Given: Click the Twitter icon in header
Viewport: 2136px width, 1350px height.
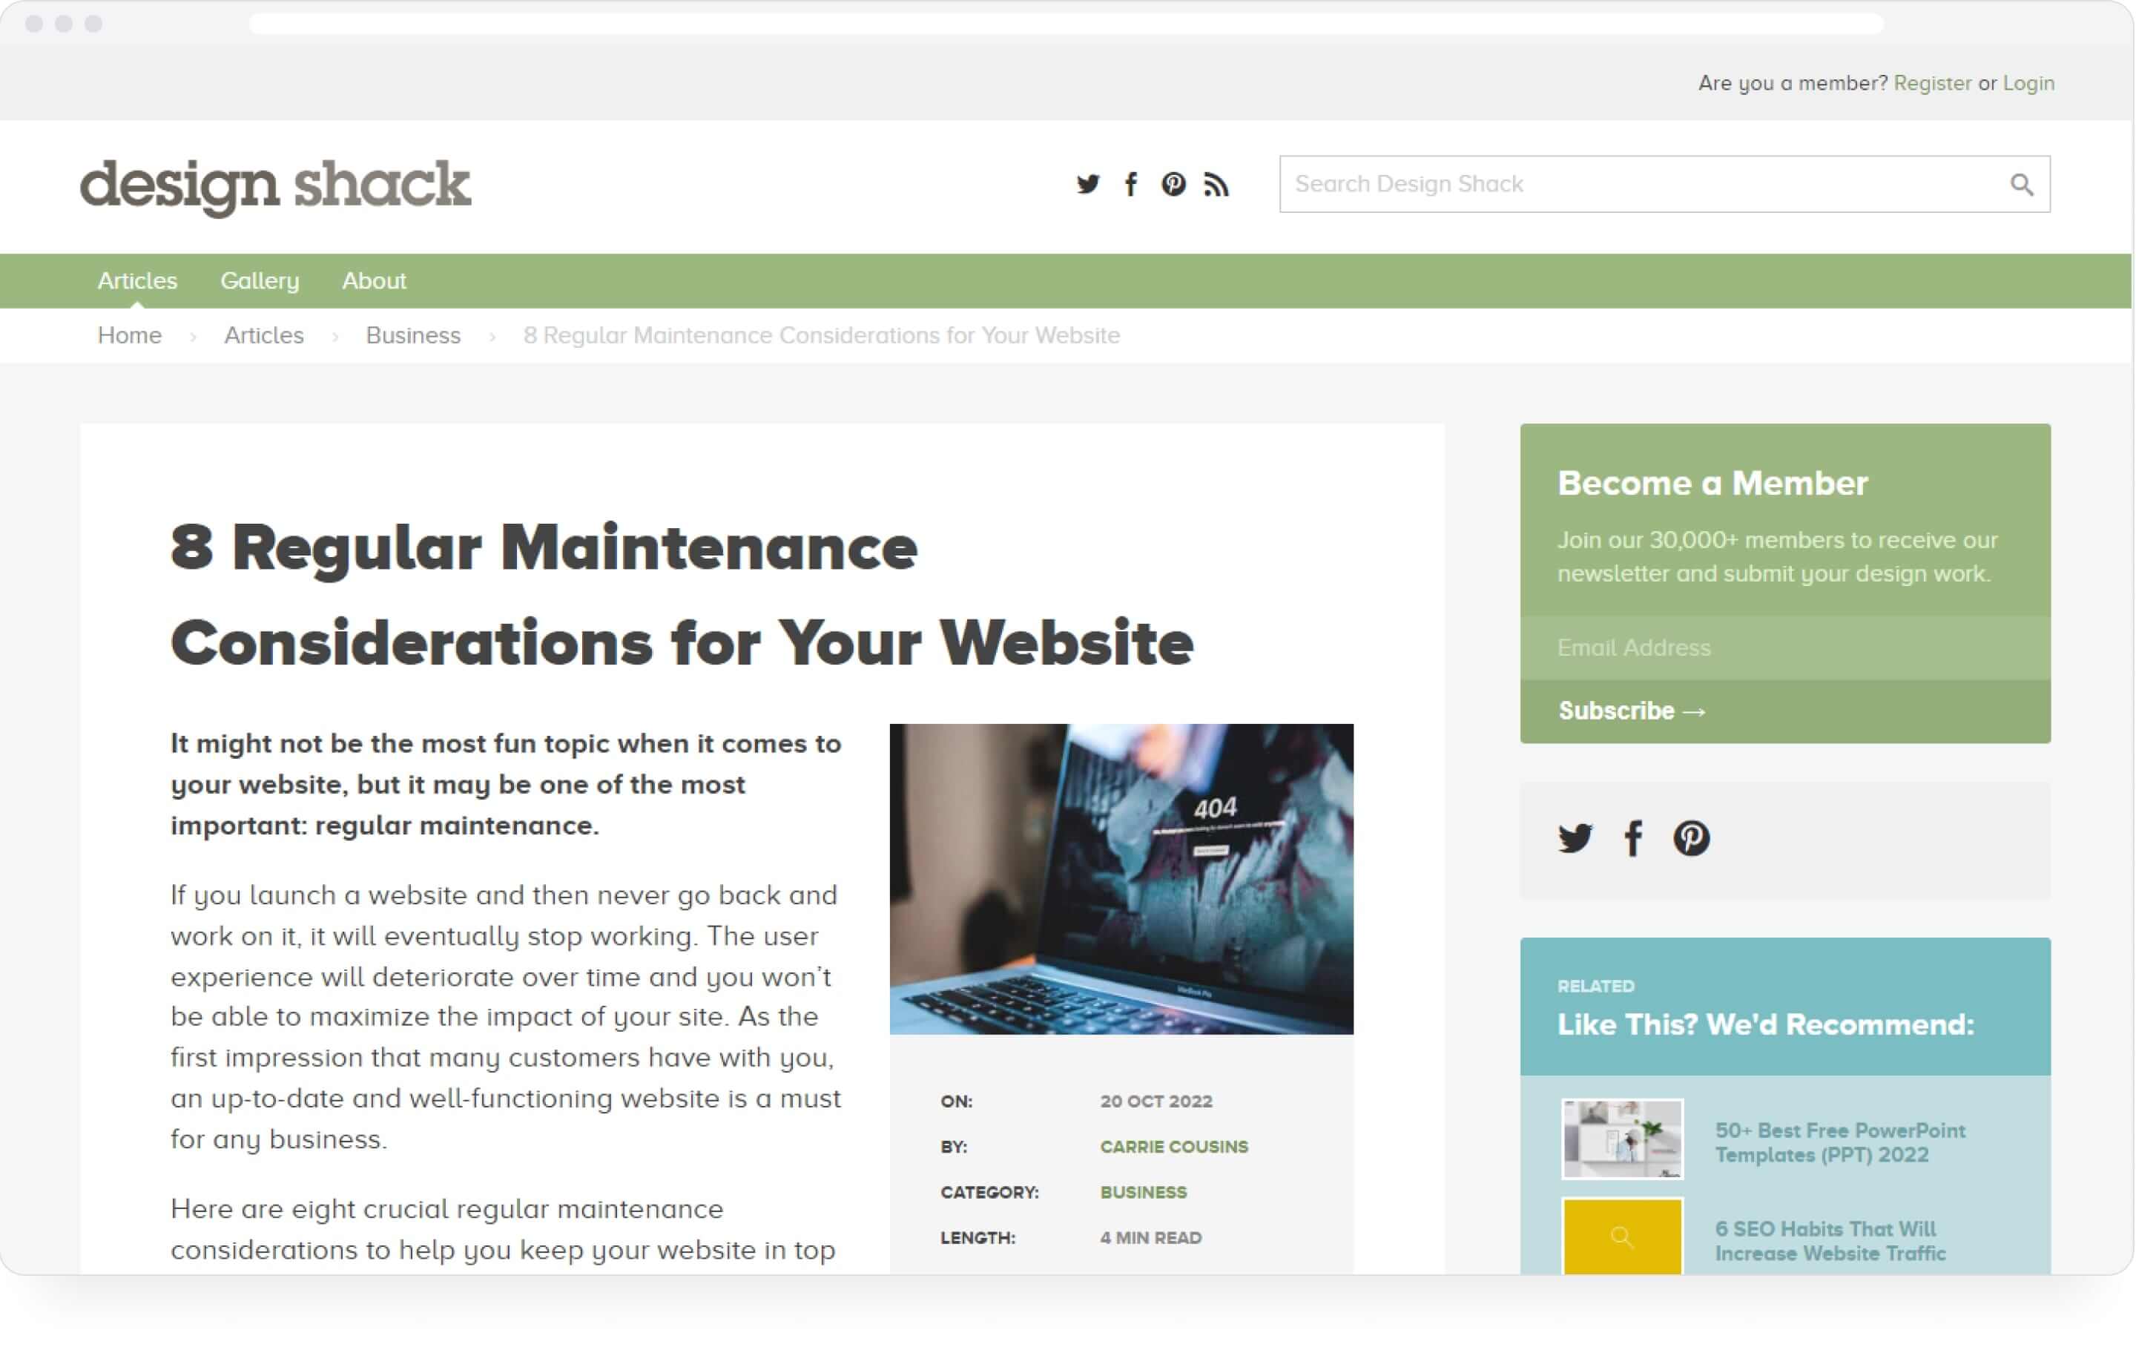Looking at the screenshot, I should tap(1087, 183).
